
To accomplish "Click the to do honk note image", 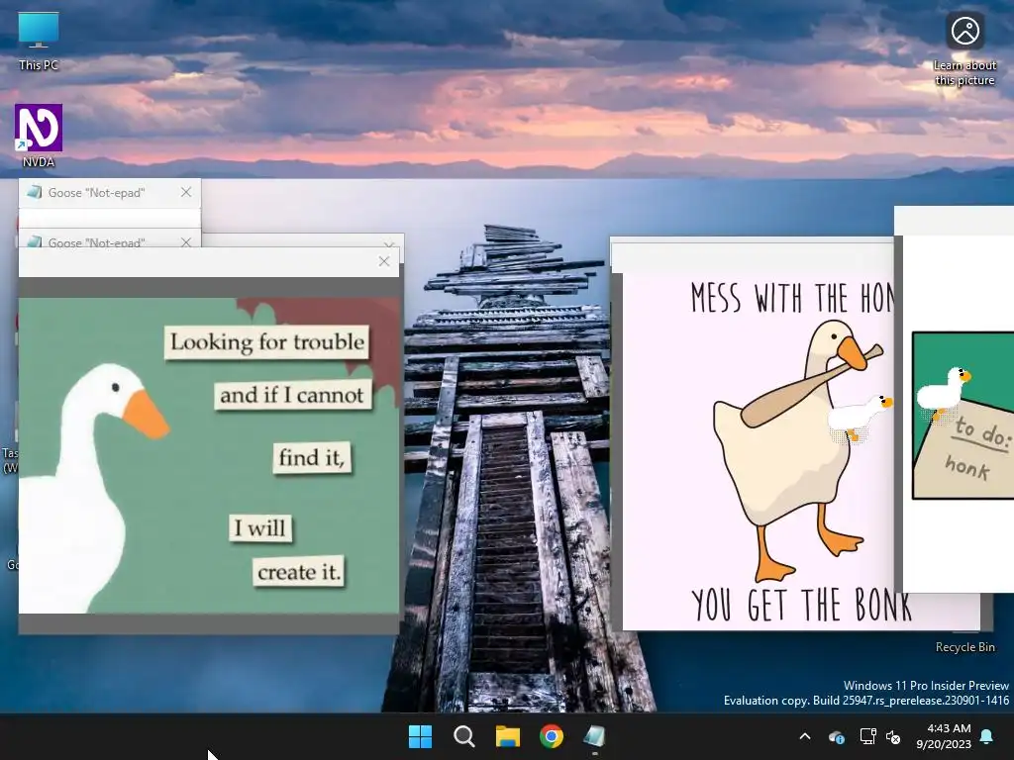I will pyautogui.click(x=963, y=415).
